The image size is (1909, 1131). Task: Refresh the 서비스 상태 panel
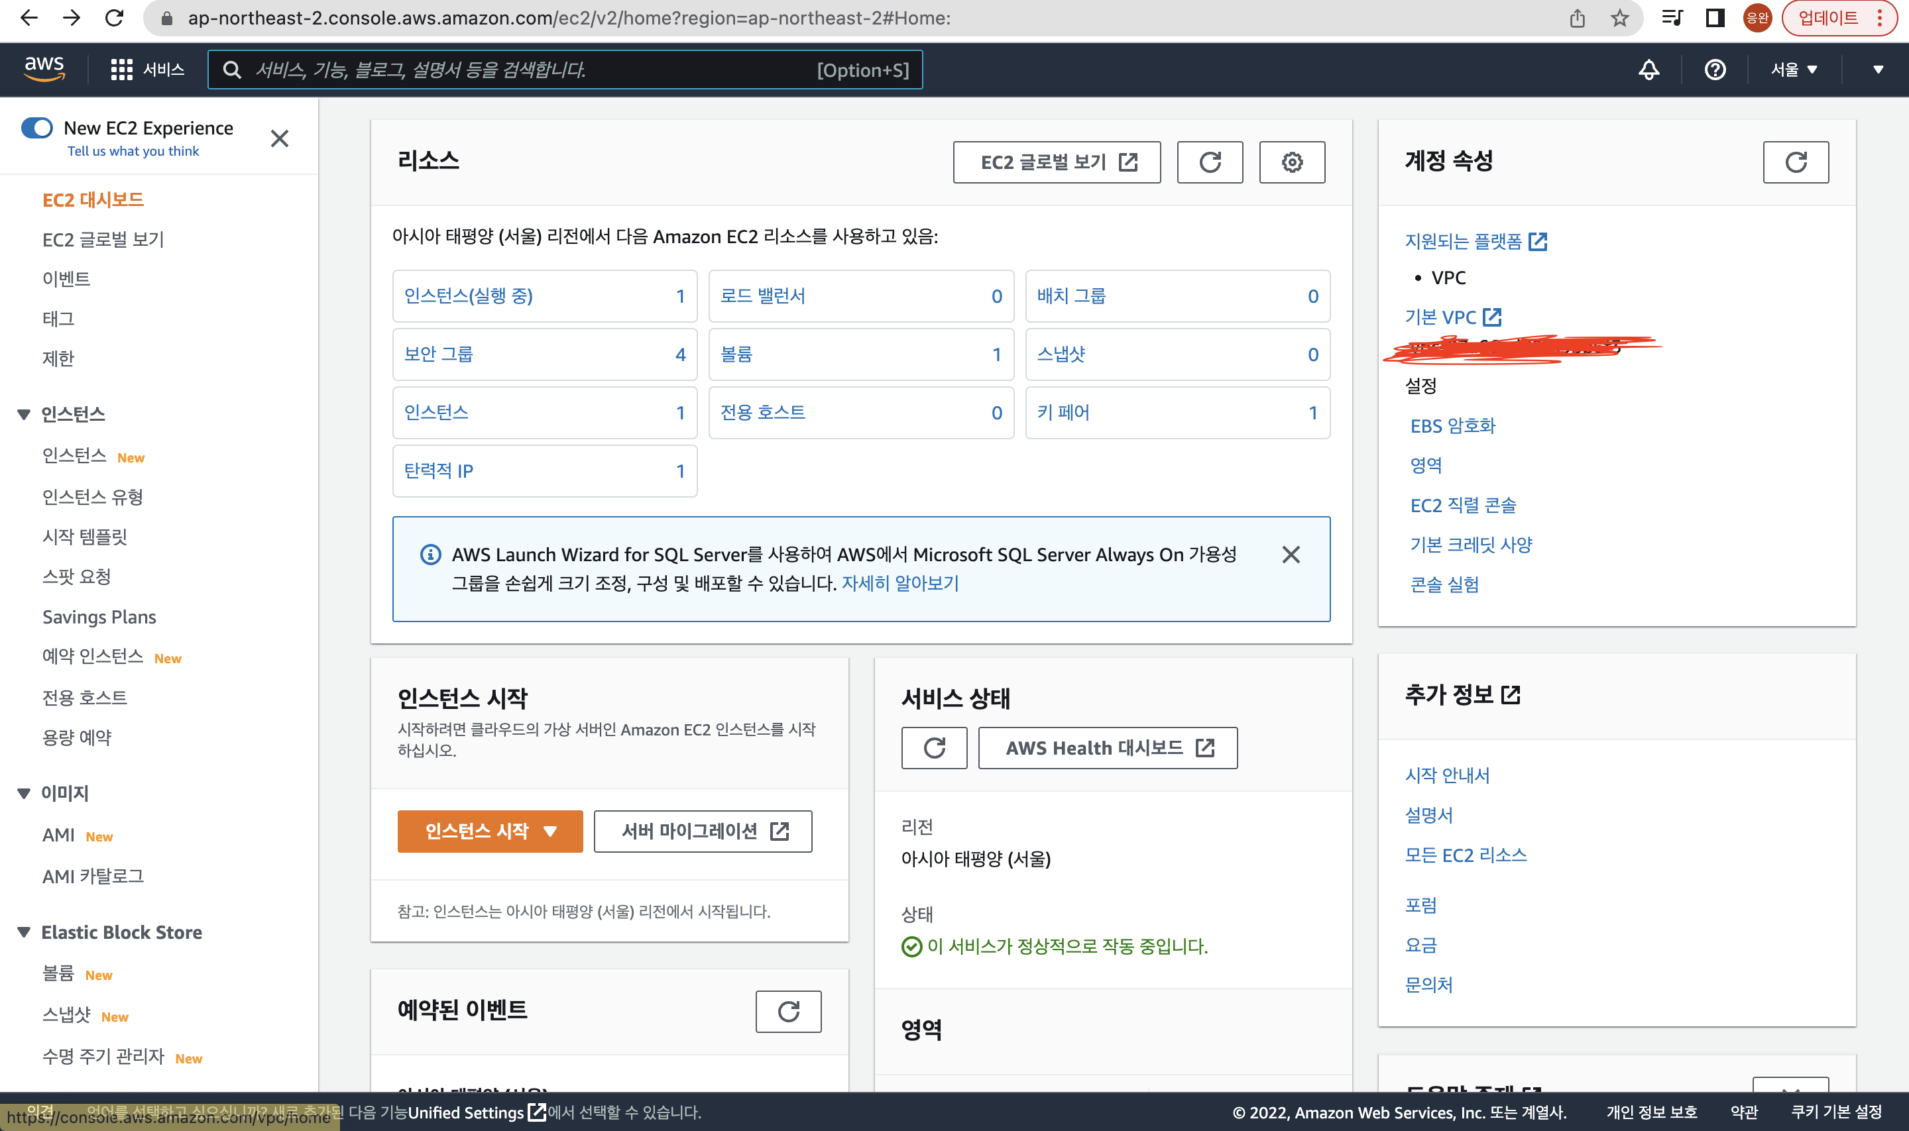click(x=934, y=747)
